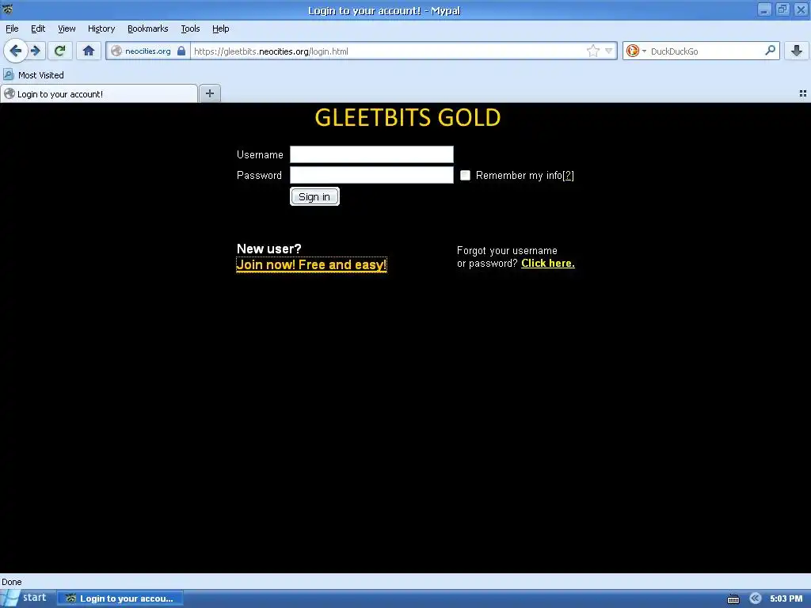The width and height of the screenshot is (811, 608).
Task: Click the padlock security icon
Action: click(x=181, y=51)
